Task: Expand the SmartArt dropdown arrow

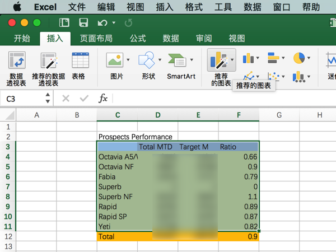Action: 192,60
